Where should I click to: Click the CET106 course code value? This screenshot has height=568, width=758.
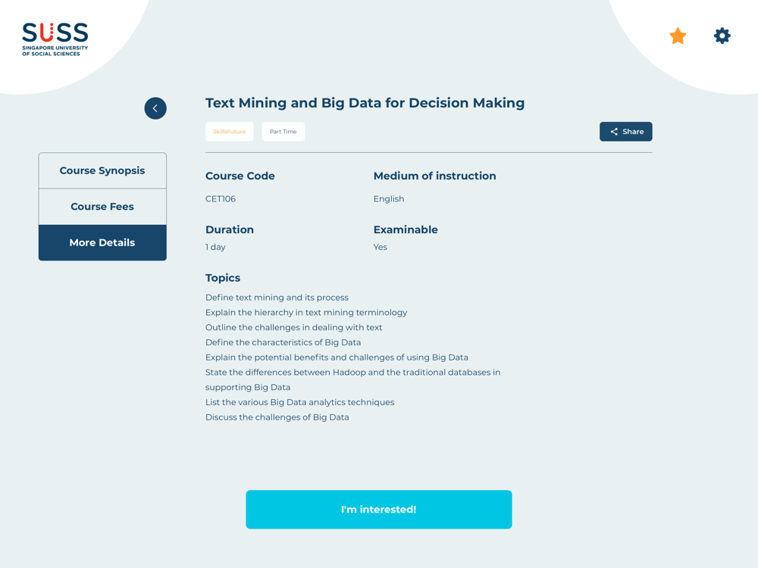coord(221,199)
